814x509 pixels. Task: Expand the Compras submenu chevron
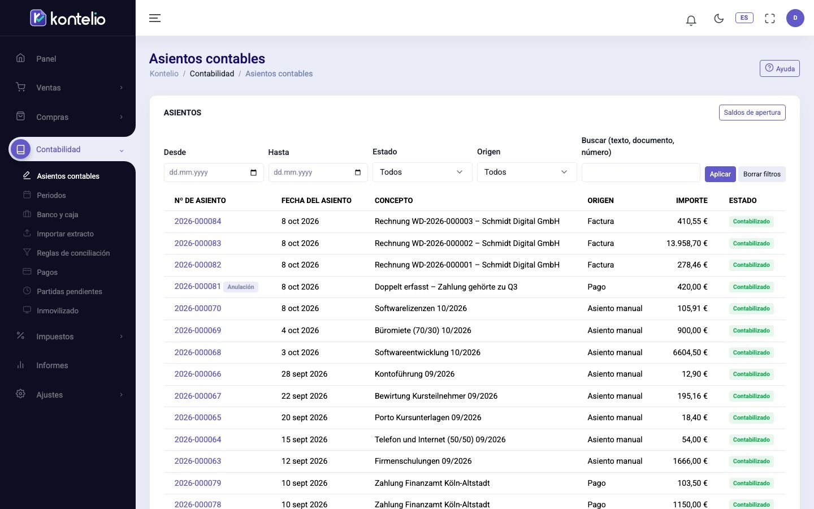(x=121, y=117)
